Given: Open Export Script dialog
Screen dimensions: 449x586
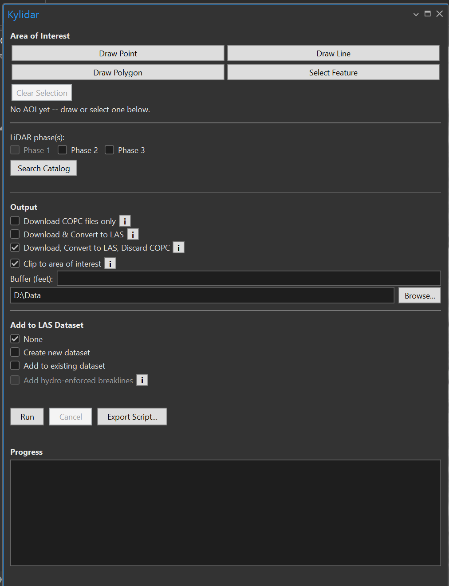Looking at the screenshot, I should [132, 417].
